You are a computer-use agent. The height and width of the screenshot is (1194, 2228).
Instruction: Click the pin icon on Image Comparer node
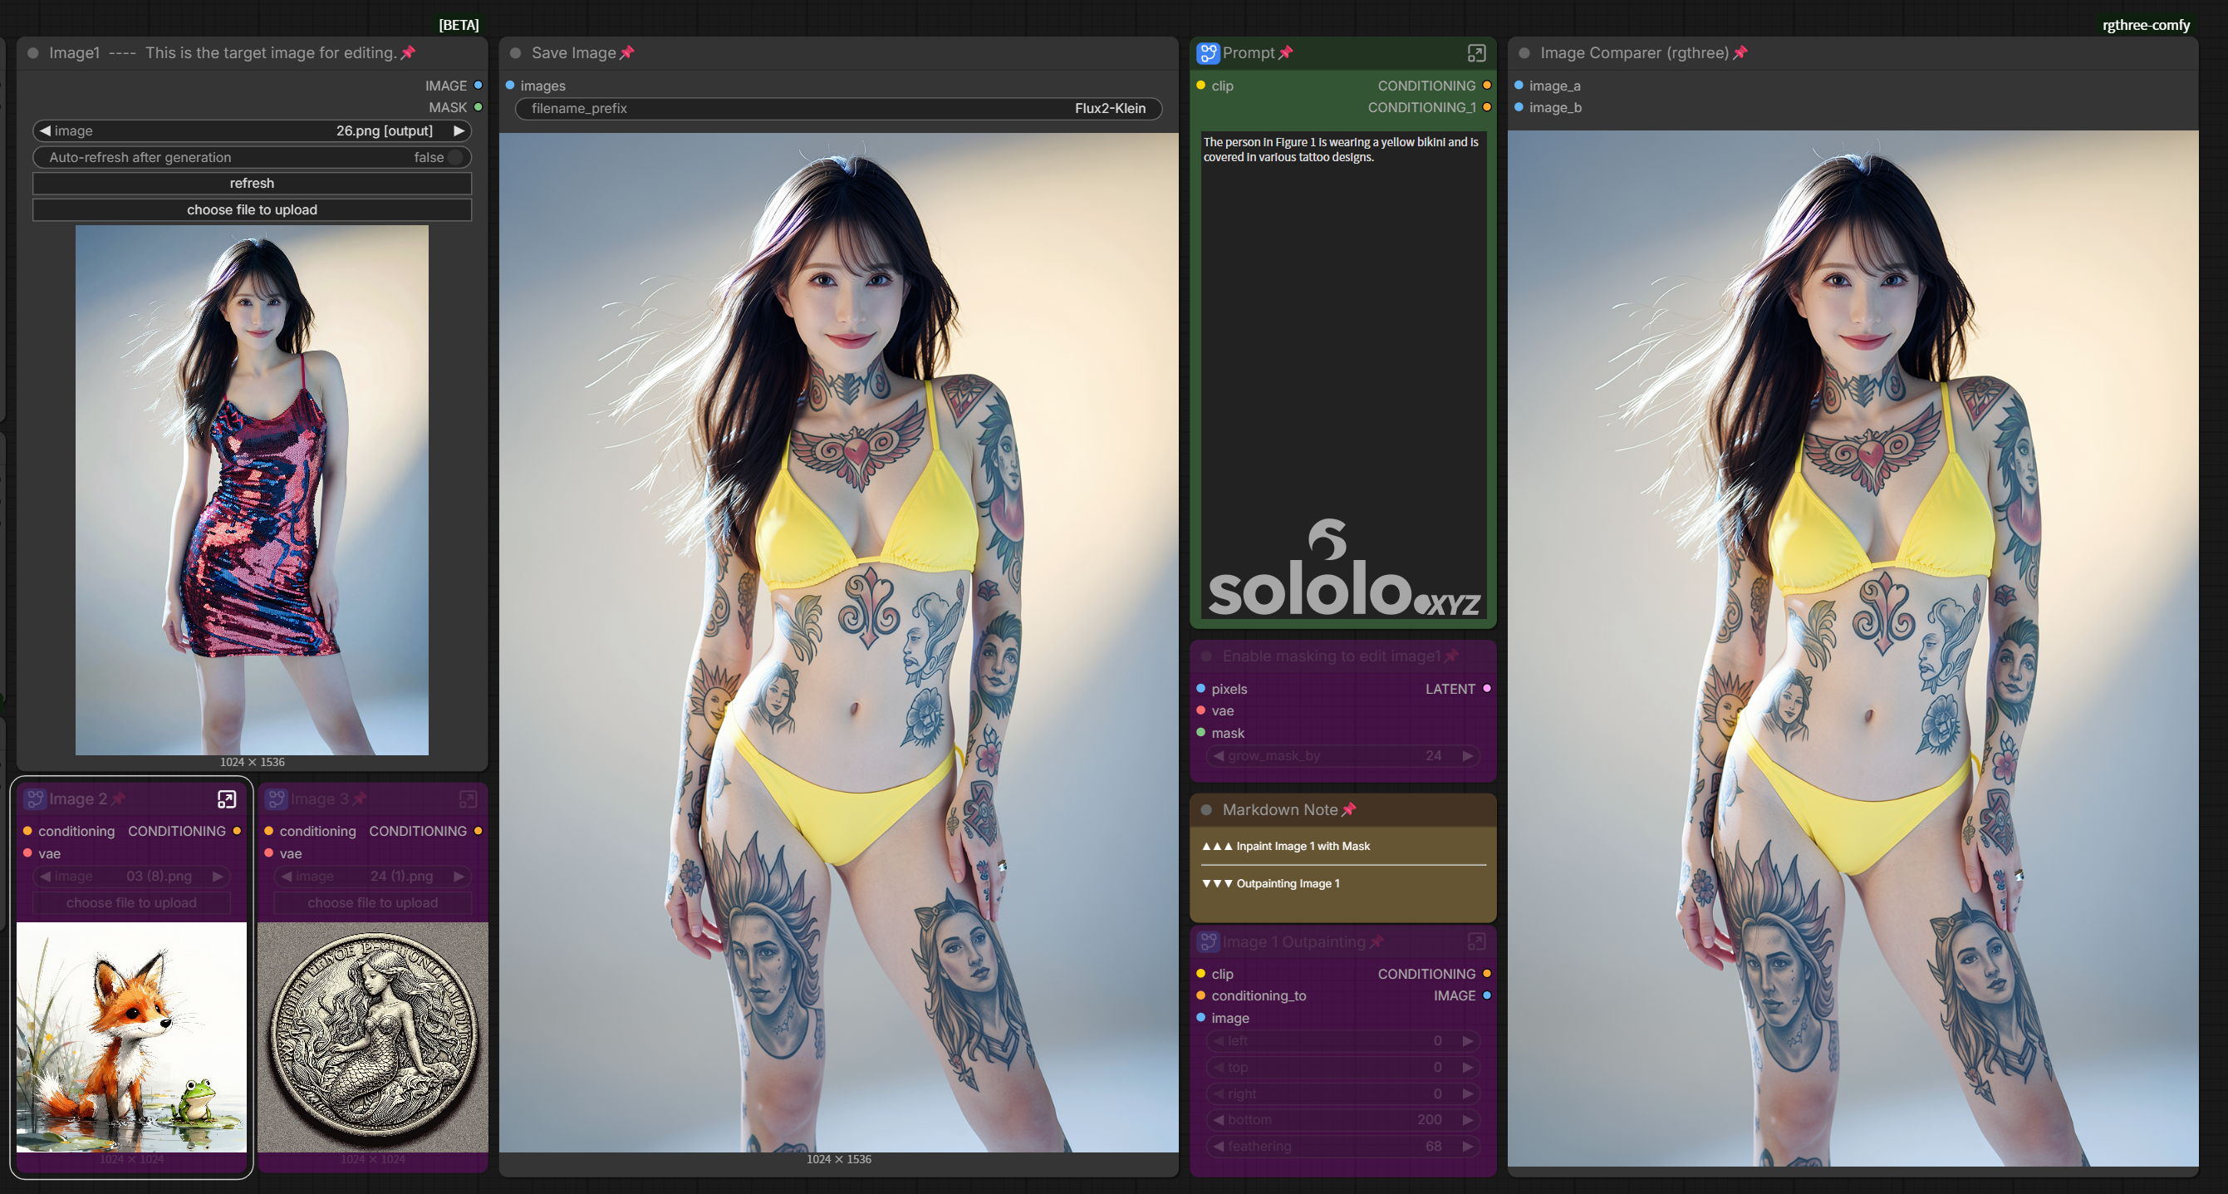point(1740,53)
